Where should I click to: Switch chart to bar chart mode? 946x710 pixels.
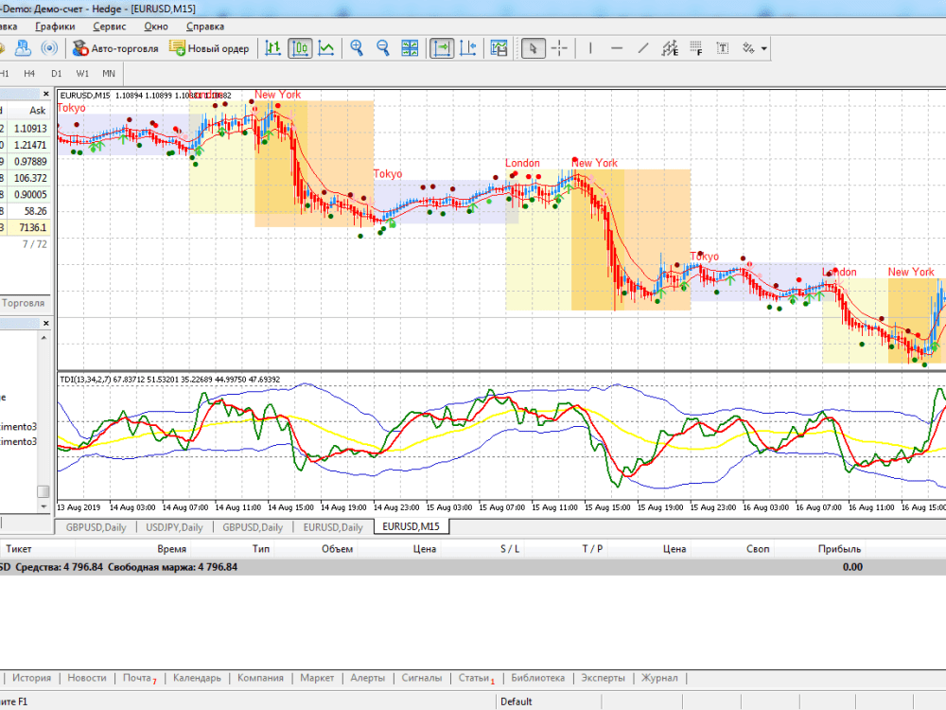pyautogui.click(x=273, y=48)
